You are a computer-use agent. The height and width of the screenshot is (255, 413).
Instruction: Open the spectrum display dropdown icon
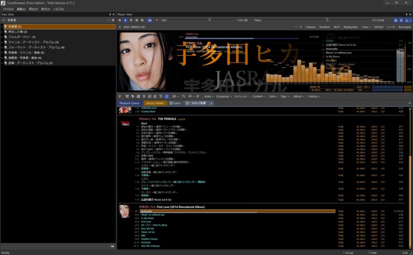pos(408,20)
